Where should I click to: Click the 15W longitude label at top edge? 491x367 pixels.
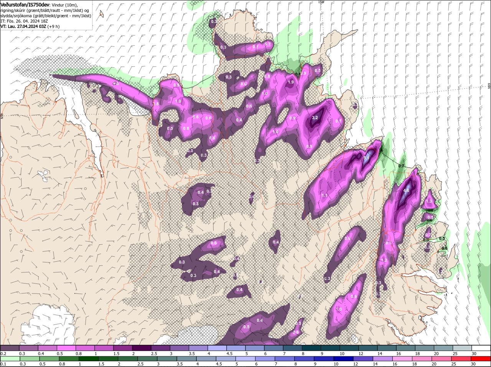[x=321, y=2]
